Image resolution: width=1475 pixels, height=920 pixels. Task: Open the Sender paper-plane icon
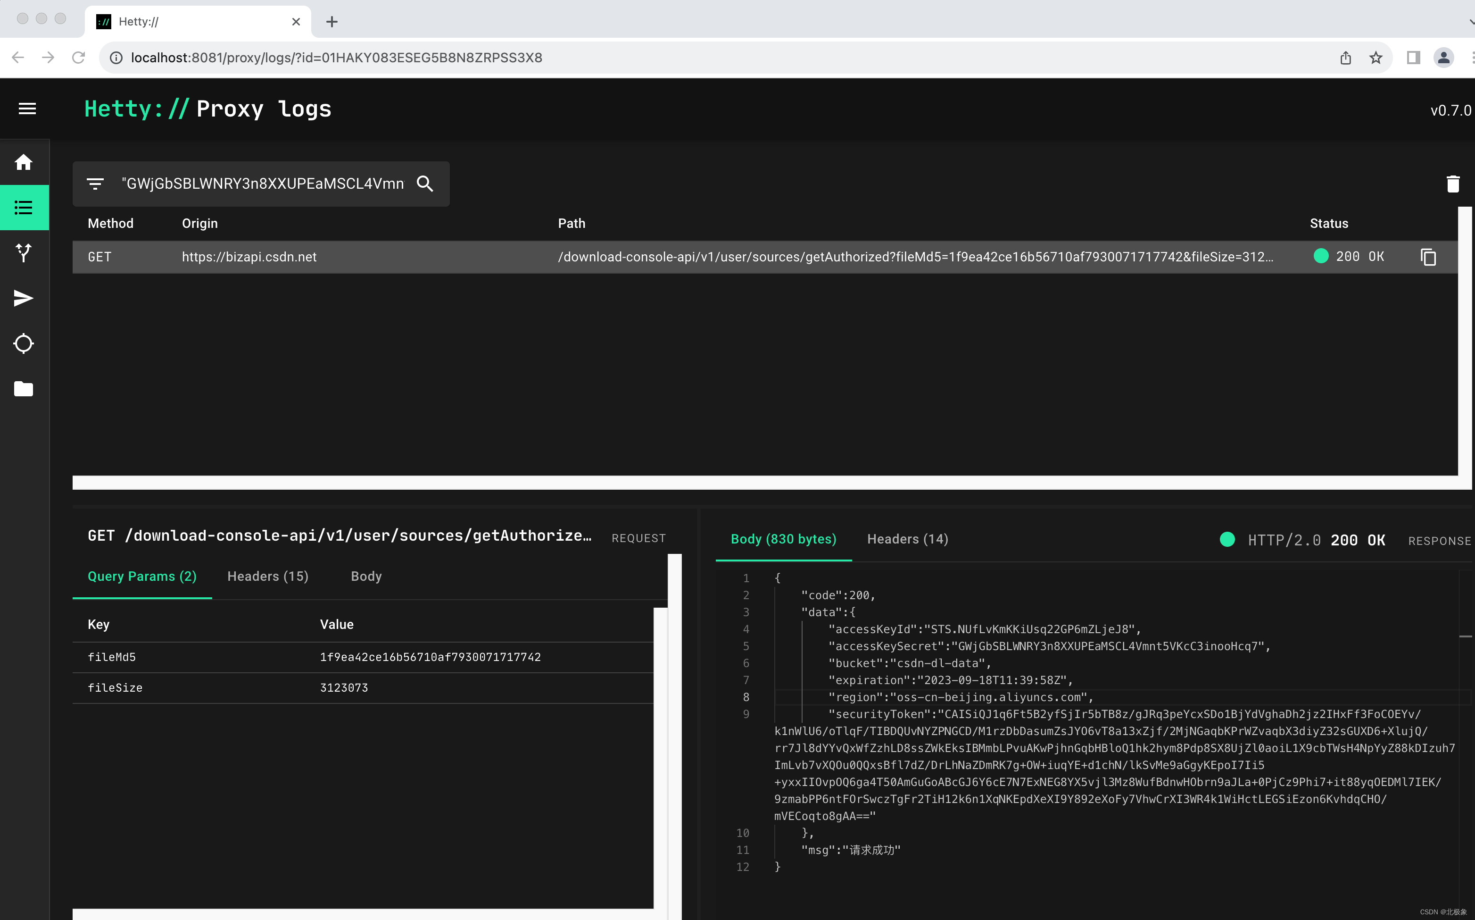point(24,298)
